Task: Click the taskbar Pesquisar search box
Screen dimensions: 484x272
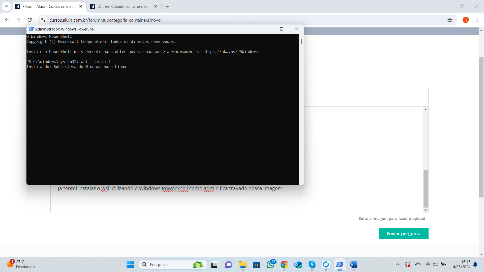Action: point(173,264)
